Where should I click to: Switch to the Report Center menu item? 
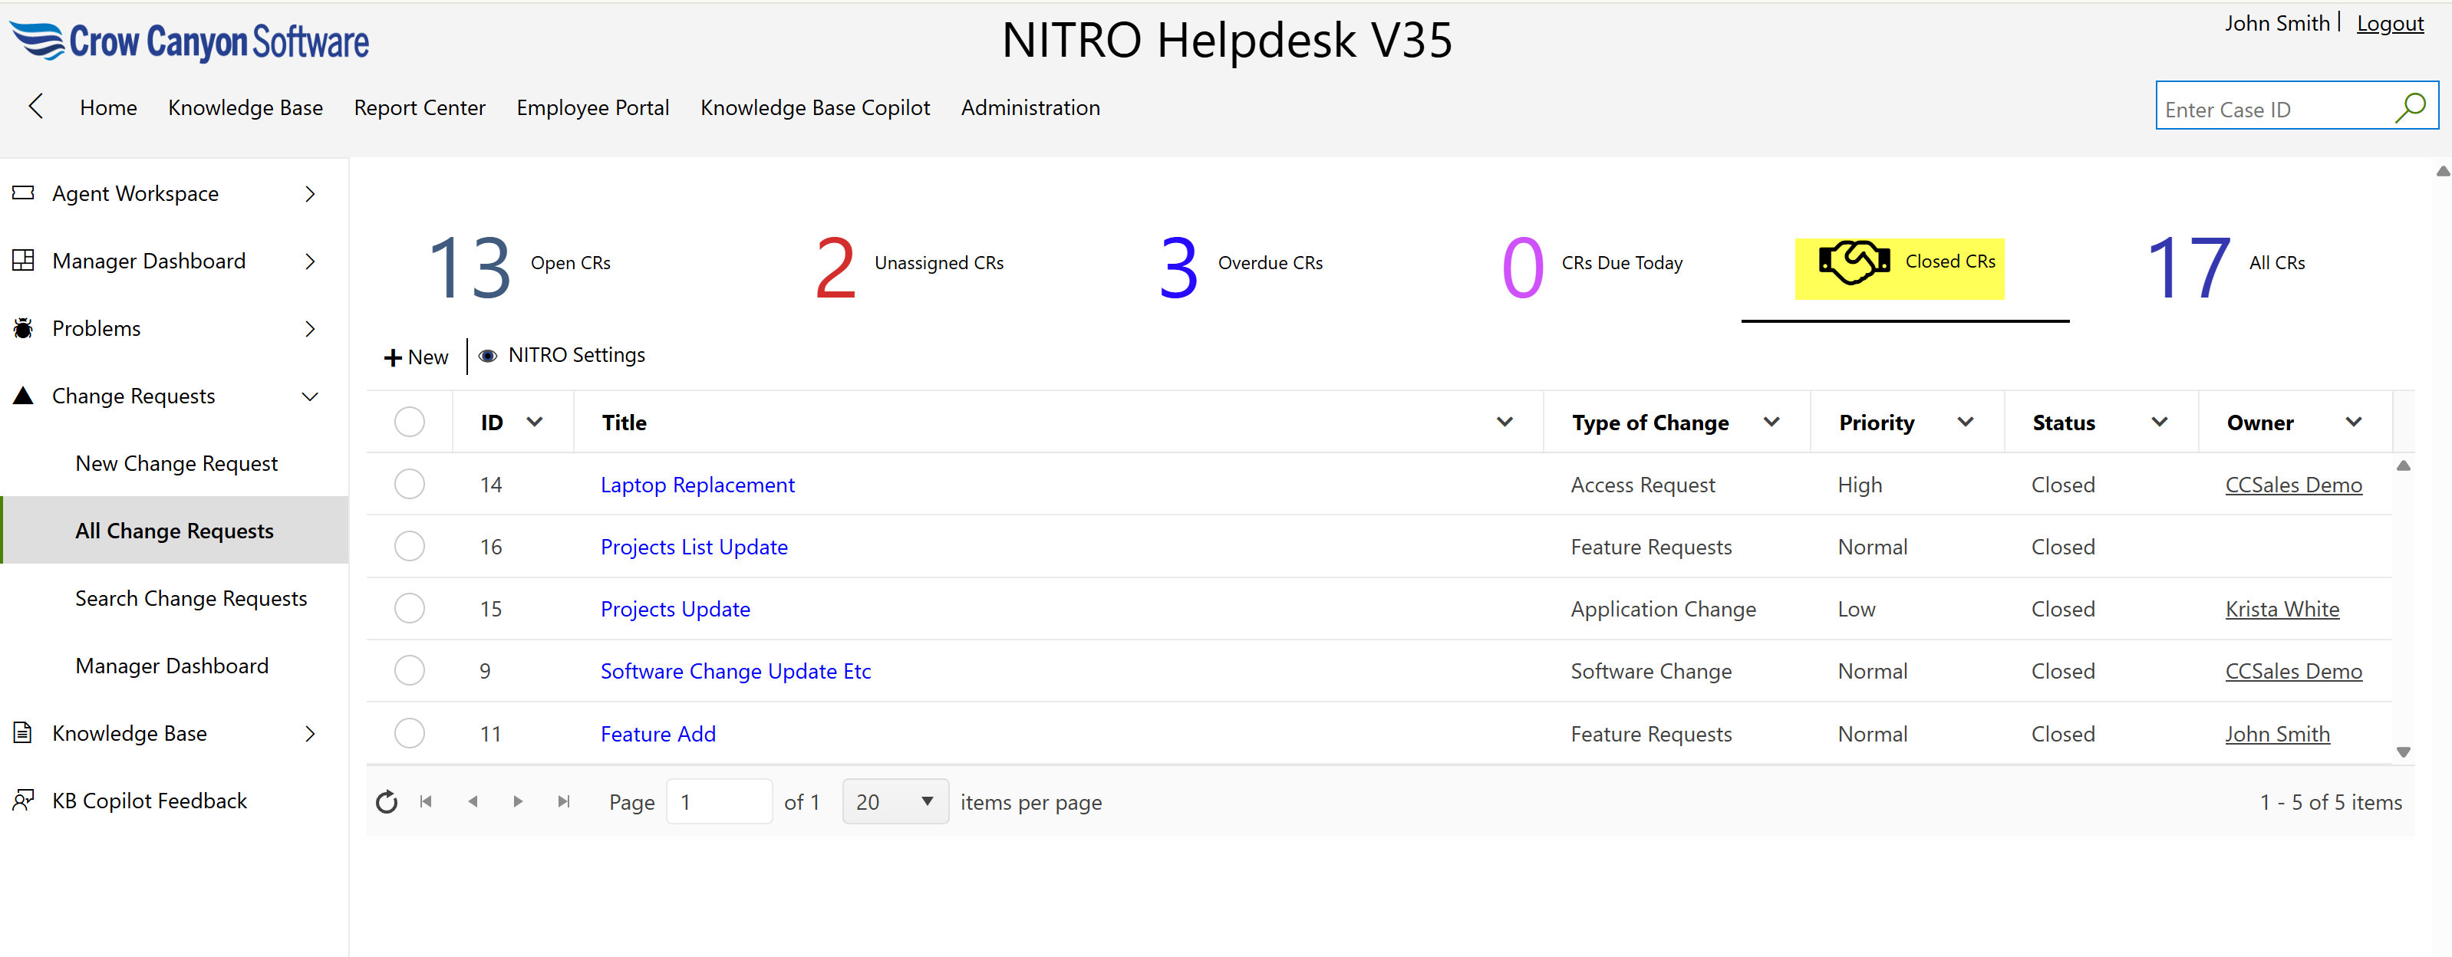click(420, 107)
